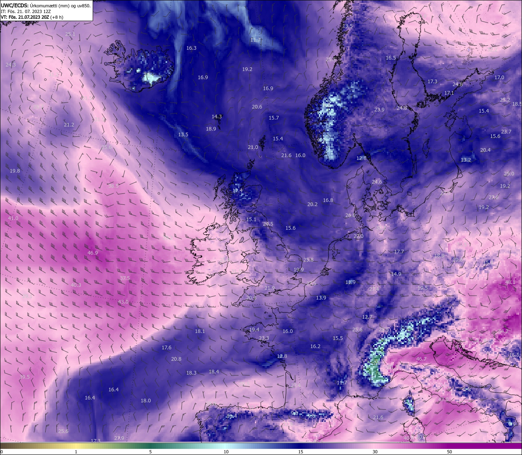Click the 18.0 value in the Bay of Biscay

coord(146,401)
